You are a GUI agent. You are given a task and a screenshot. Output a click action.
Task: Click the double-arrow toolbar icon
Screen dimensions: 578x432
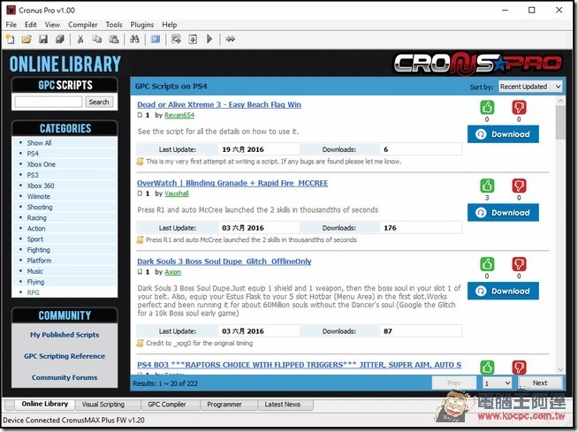[231, 39]
